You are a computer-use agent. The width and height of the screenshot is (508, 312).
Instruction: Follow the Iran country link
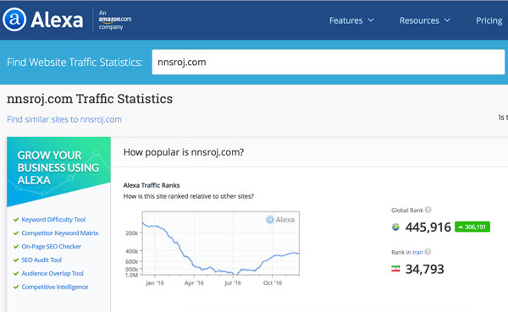(417, 252)
